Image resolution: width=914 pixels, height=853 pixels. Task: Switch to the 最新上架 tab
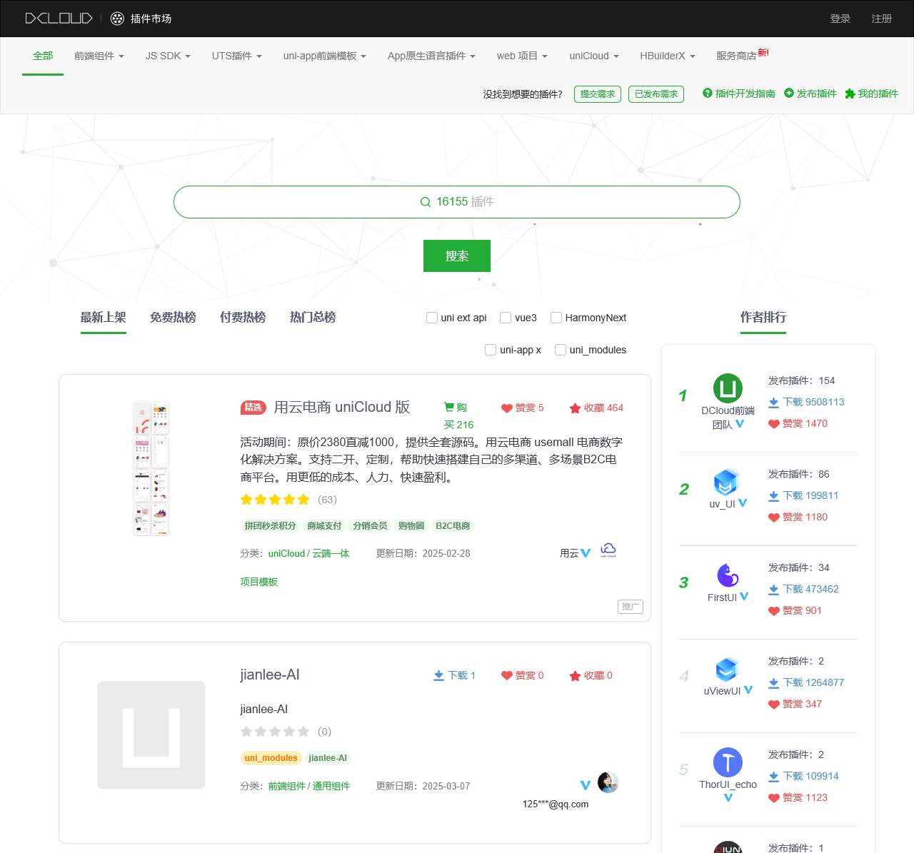[103, 317]
